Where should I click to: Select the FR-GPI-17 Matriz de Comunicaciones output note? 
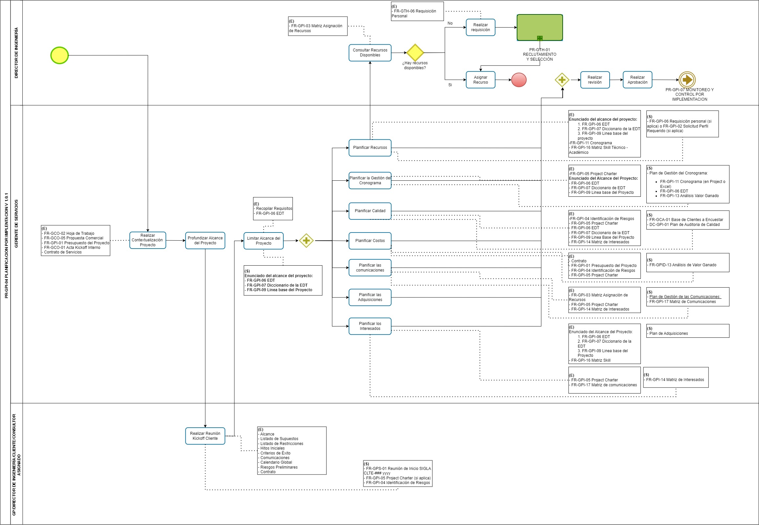(x=688, y=297)
